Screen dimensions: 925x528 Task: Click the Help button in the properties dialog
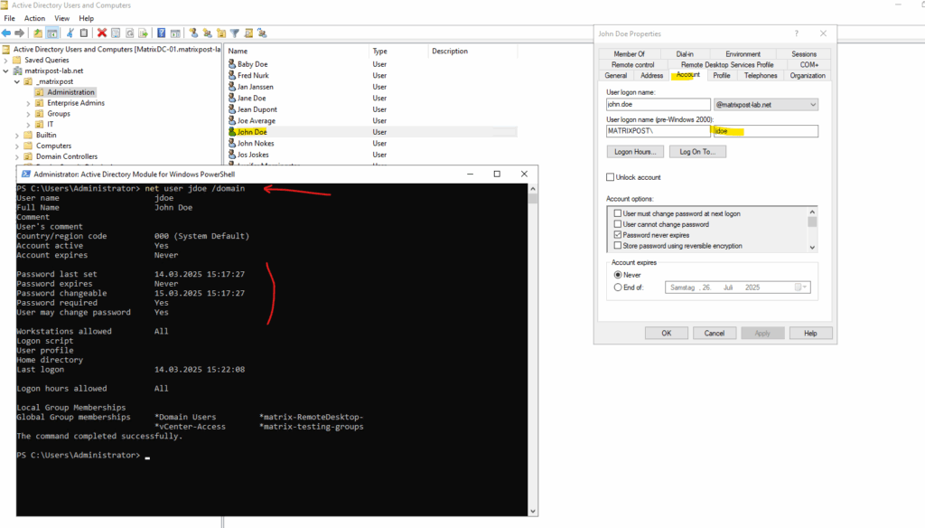click(810, 333)
